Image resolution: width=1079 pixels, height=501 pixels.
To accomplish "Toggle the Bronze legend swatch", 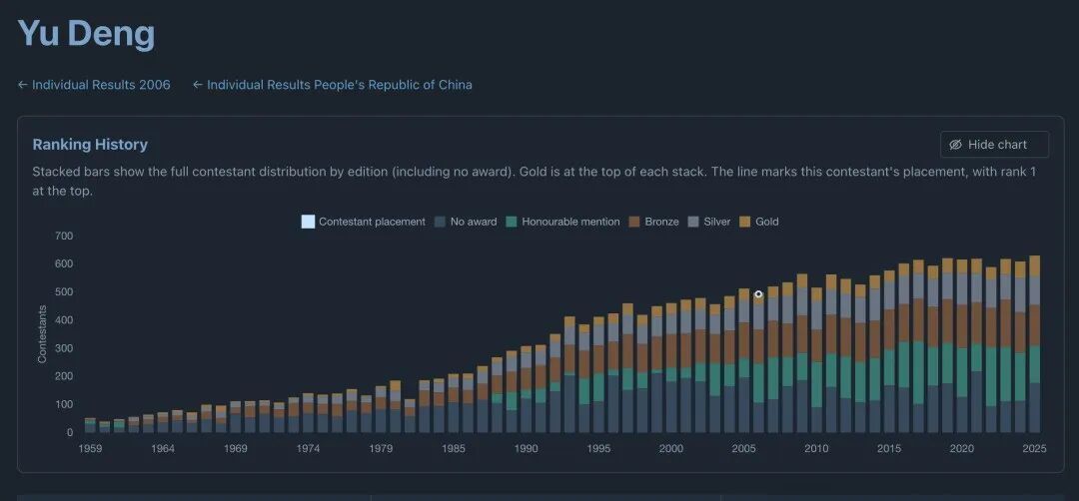I will tap(634, 222).
